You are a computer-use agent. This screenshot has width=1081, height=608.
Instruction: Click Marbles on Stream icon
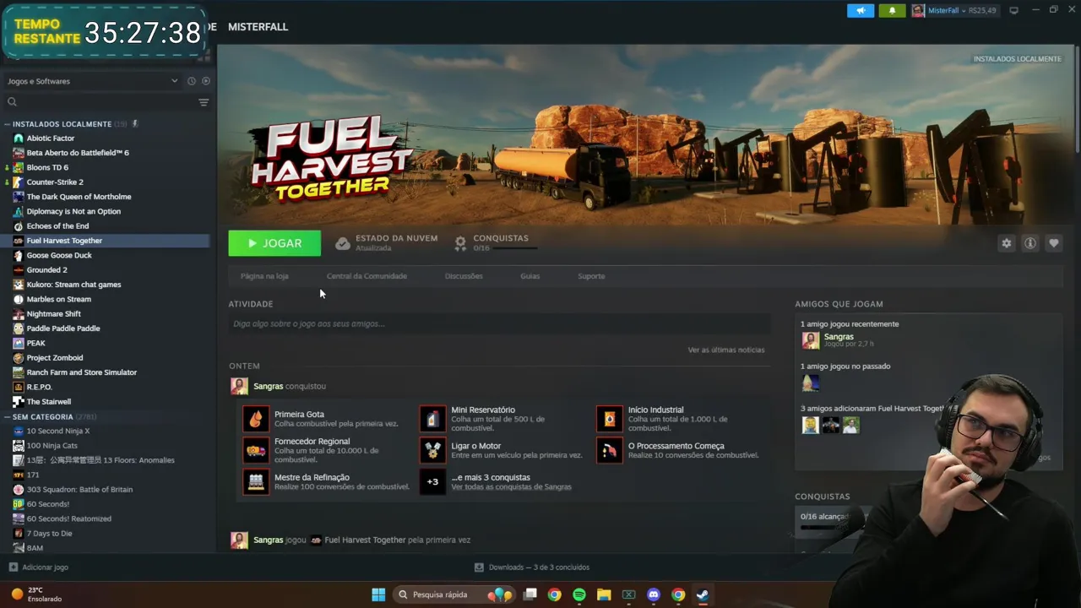click(19, 299)
